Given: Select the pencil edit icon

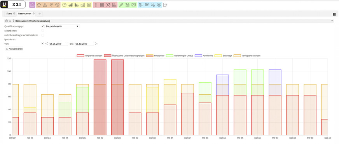Looking at the screenshot, I should tap(121, 5).
